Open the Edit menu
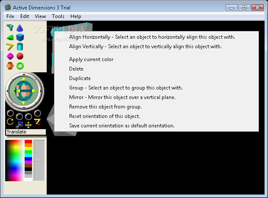 [x=25, y=16]
